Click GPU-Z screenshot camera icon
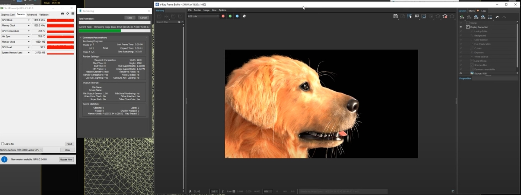The width and height of the screenshot is (521, 195). [x=63, y=14]
